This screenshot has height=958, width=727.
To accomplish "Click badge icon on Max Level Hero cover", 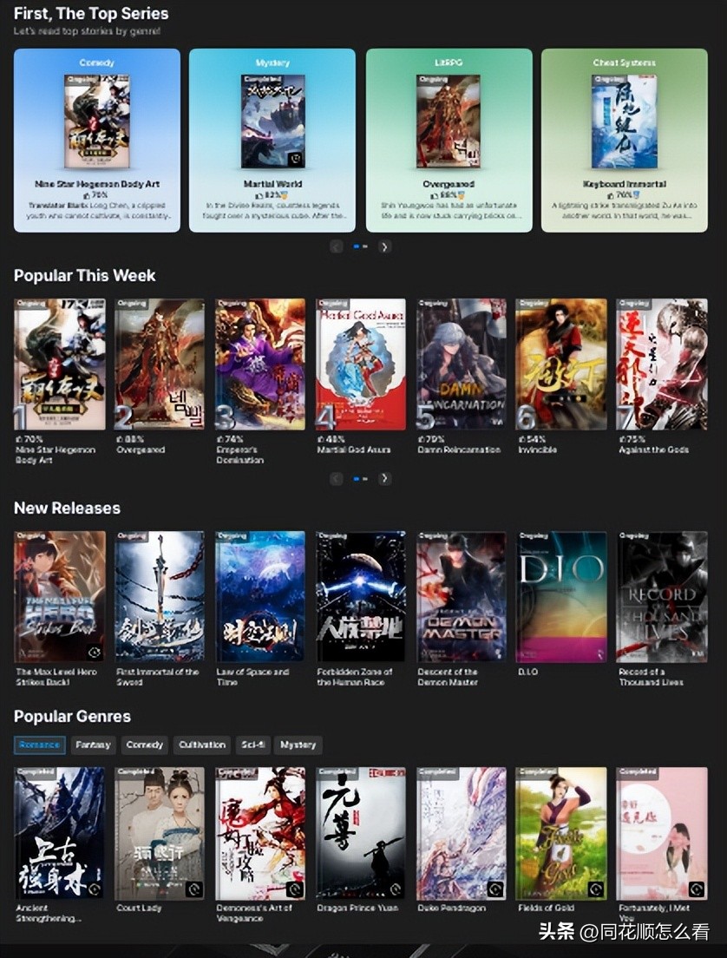I will point(94,652).
